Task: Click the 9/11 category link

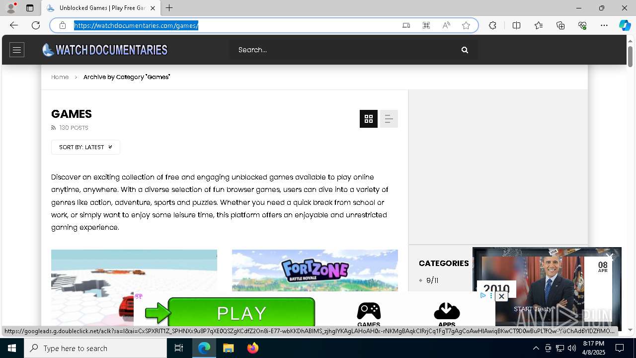Action: click(432, 280)
